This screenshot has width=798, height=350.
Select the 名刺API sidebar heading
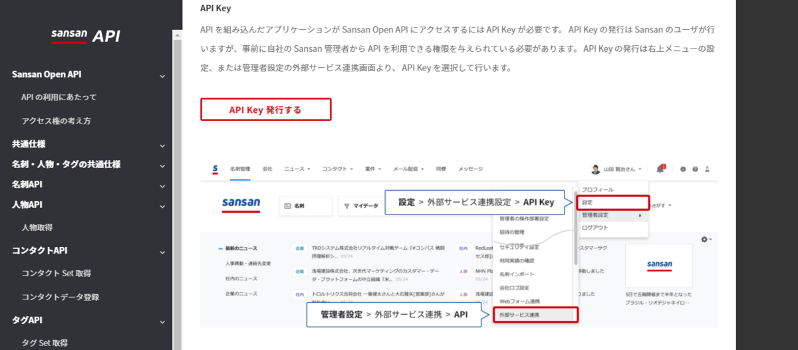[x=27, y=184]
